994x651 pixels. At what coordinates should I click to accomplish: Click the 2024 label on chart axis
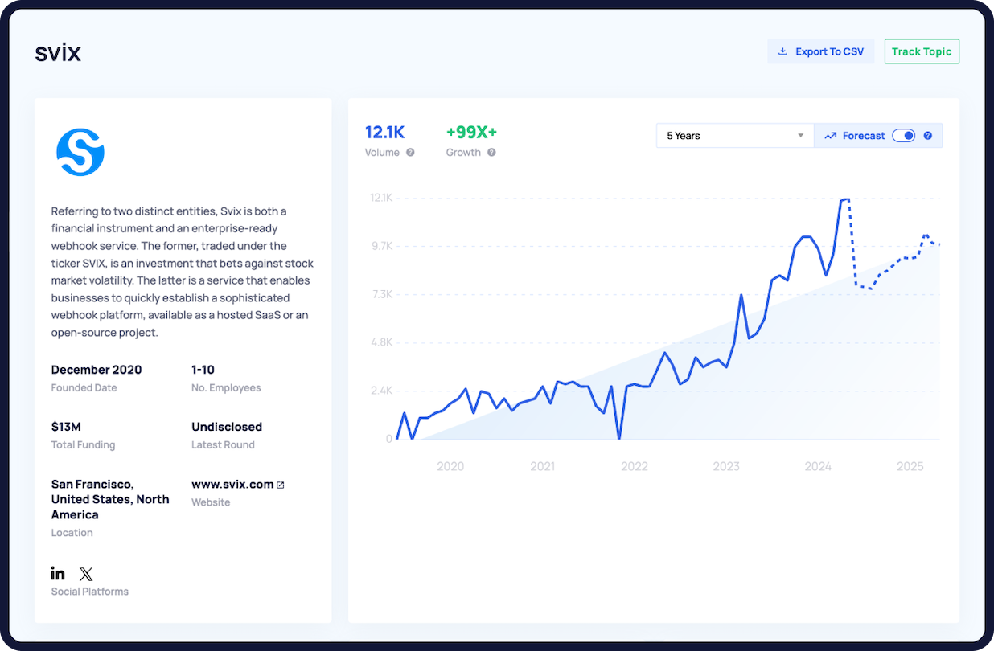click(x=818, y=466)
